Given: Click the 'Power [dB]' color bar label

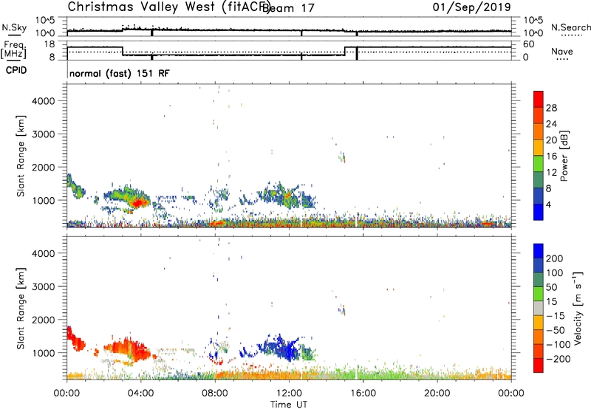Looking at the screenshot, I should coord(564,156).
